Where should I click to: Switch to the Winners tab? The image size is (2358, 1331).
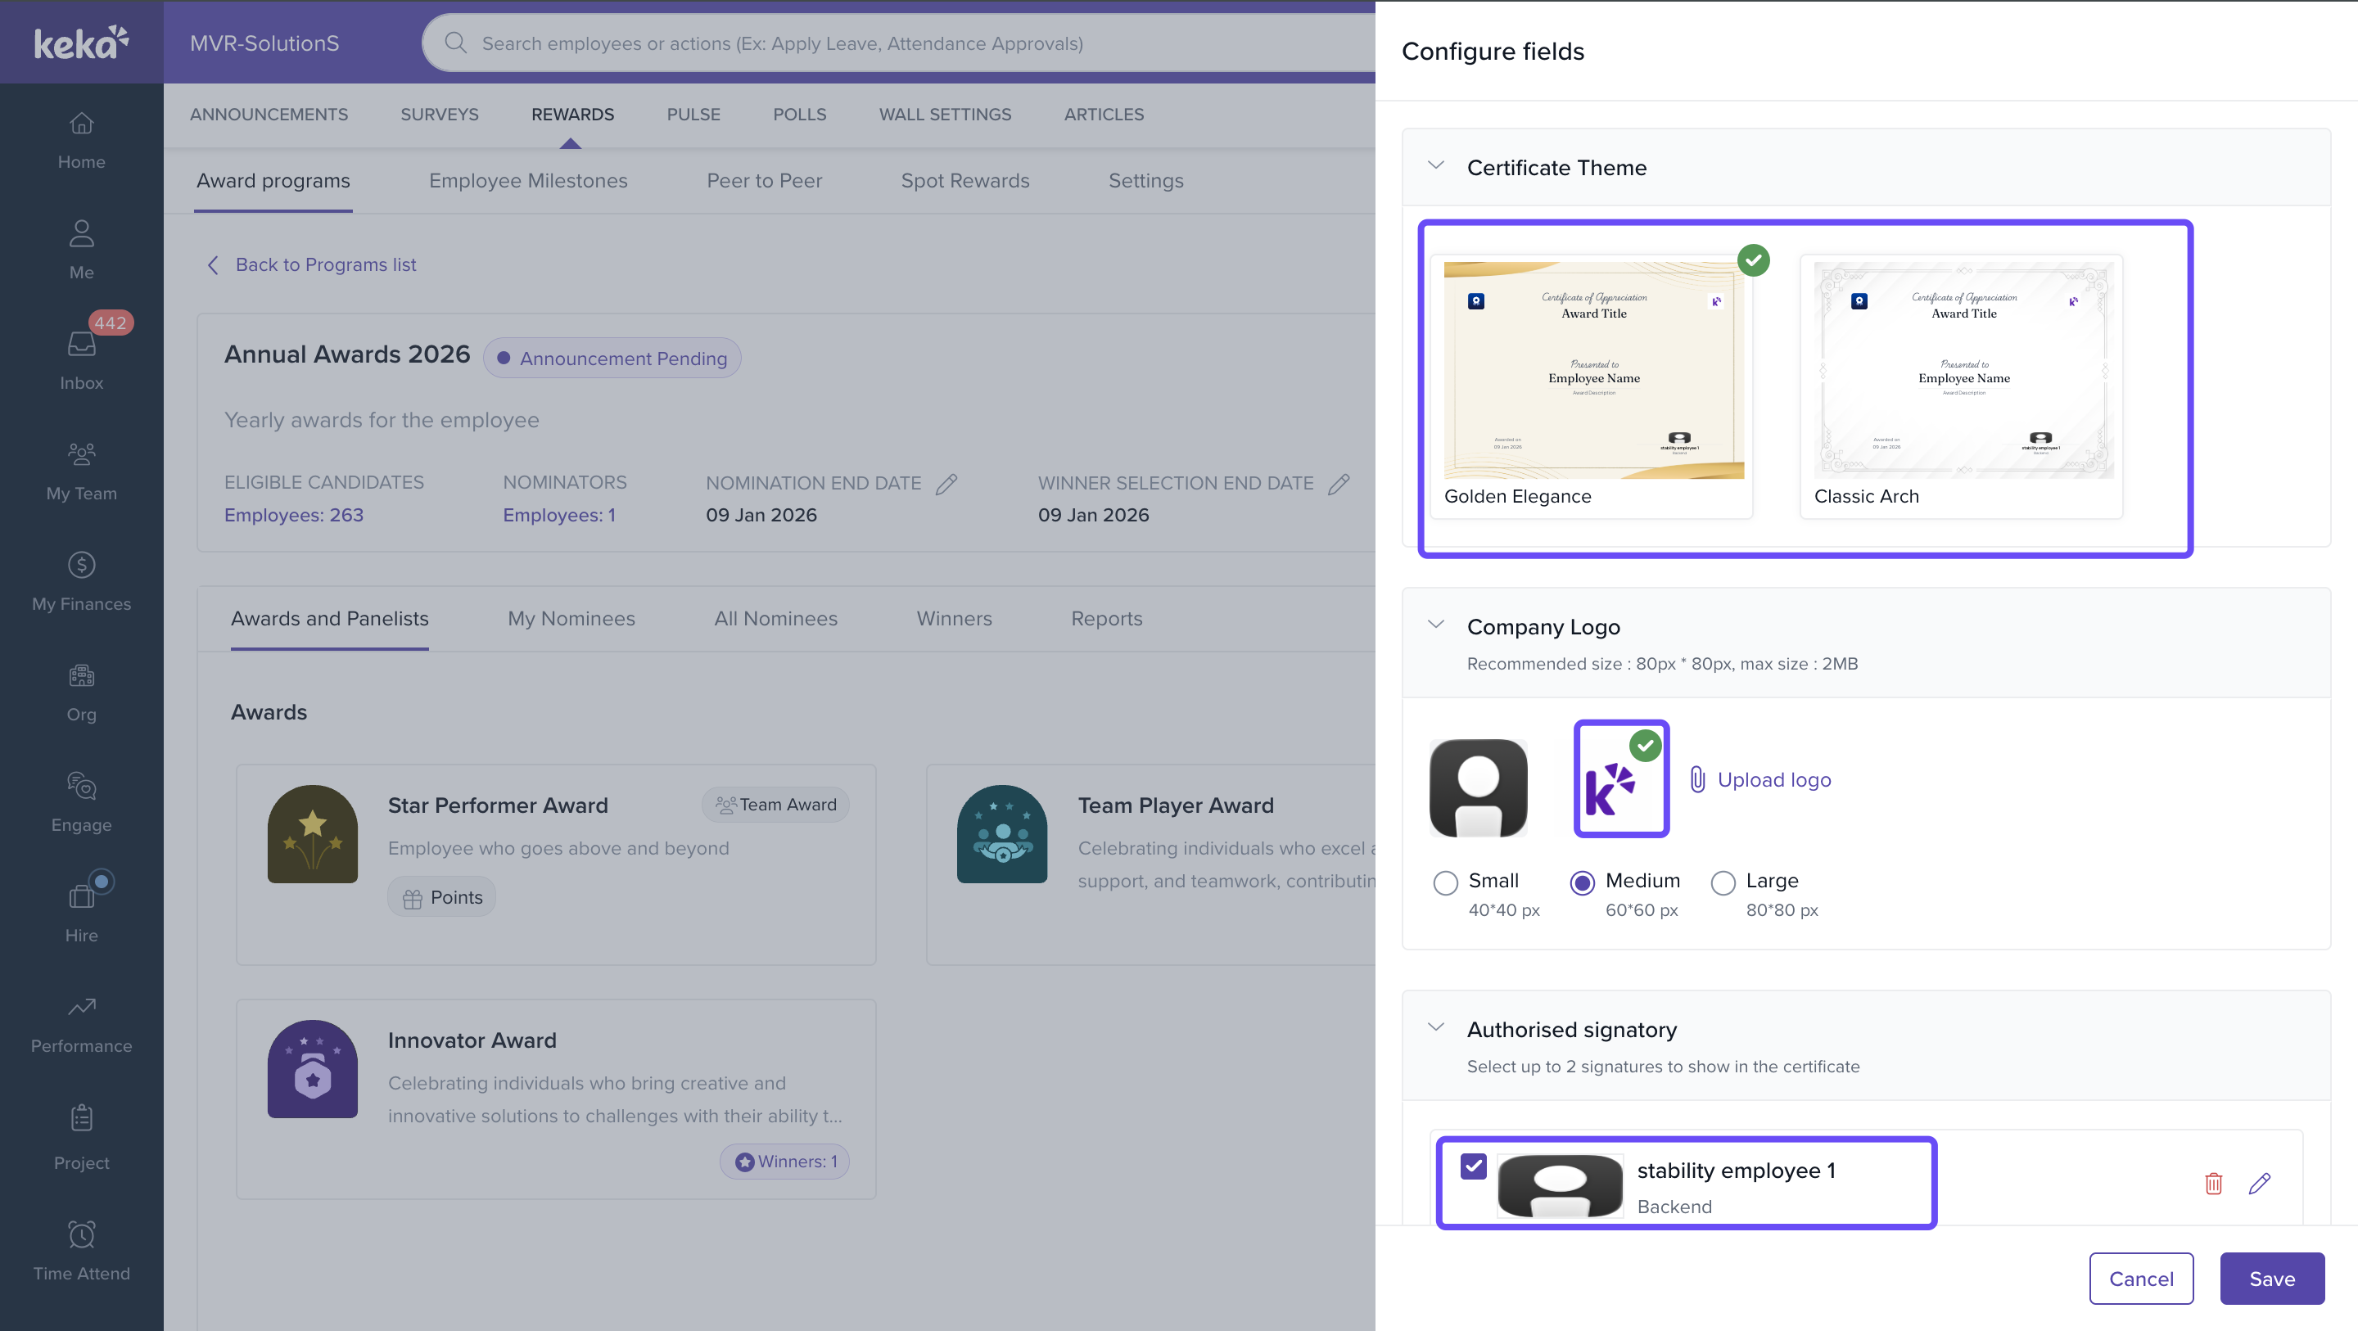954,619
